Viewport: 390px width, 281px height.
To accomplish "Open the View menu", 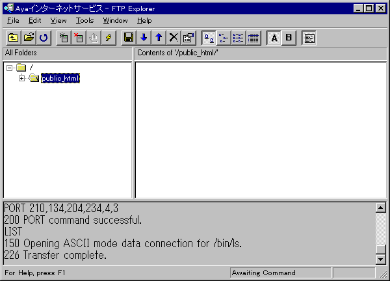I will pyautogui.click(x=58, y=20).
